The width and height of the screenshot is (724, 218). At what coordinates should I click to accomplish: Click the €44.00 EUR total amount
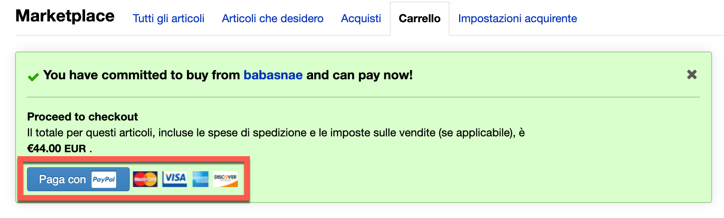pyautogui.click(x=56, y=149)
